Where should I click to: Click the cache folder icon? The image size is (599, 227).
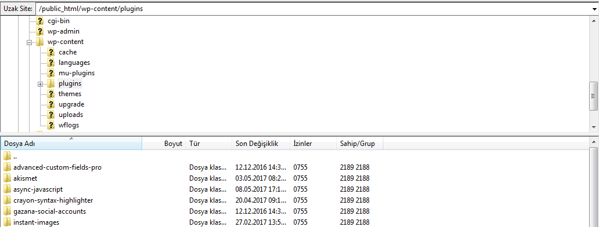click(x=51, y=52)
